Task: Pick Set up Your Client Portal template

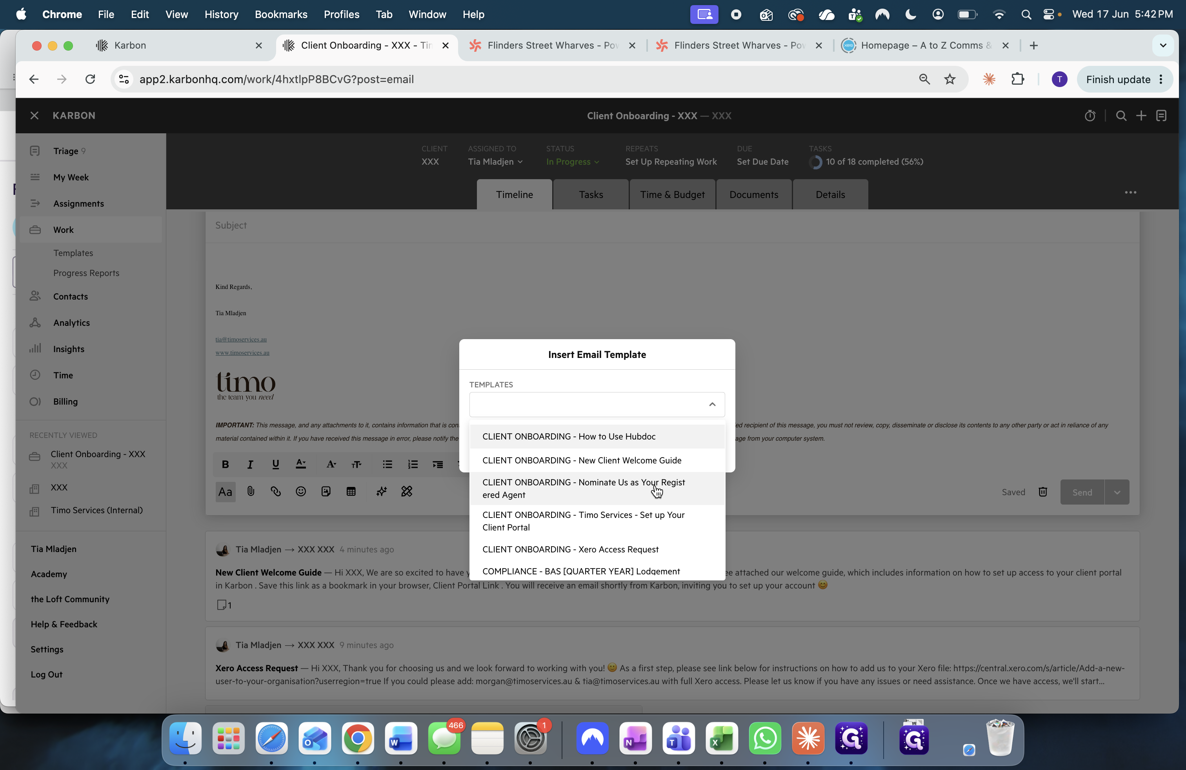Action: (x=597, y=521)
